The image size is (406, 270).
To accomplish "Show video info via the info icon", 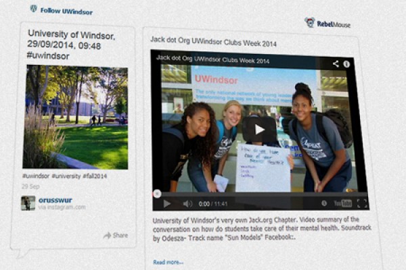I will [346, 64].
